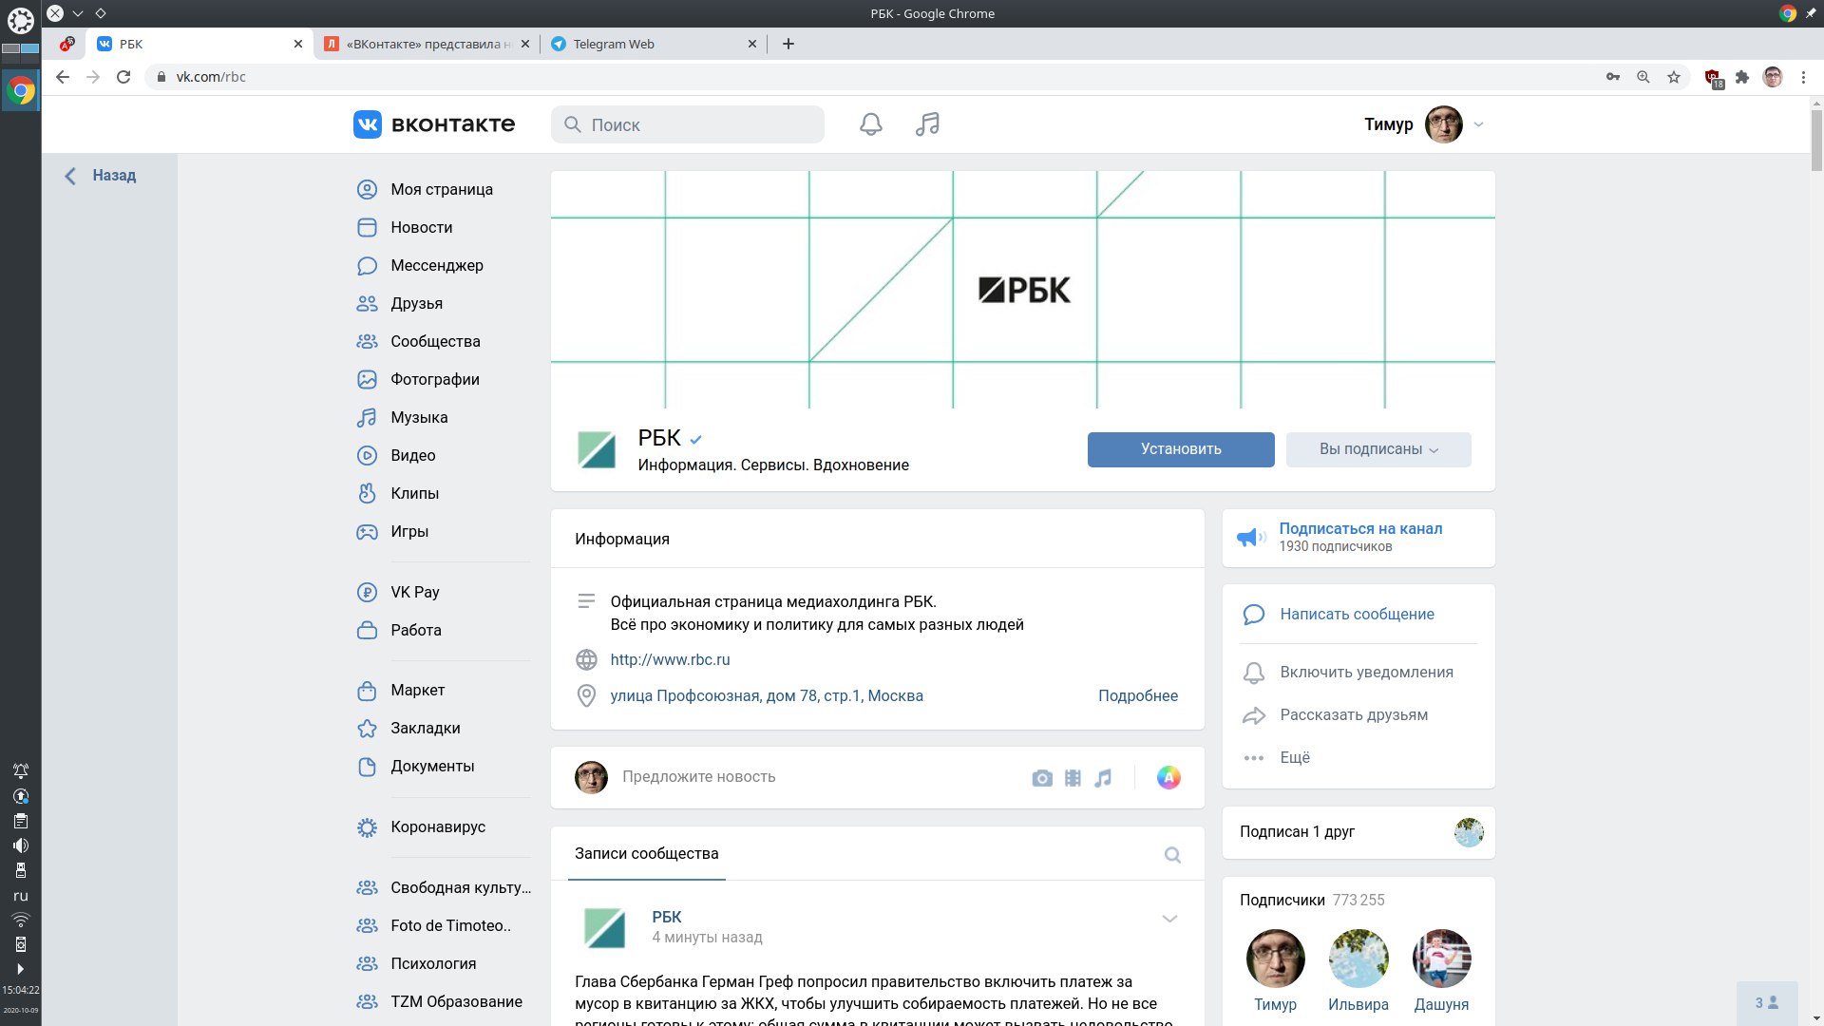Viewport: 1824px width, 1026px height.
Task: Attach a video using the film icon
Action: click(1073, 778)
